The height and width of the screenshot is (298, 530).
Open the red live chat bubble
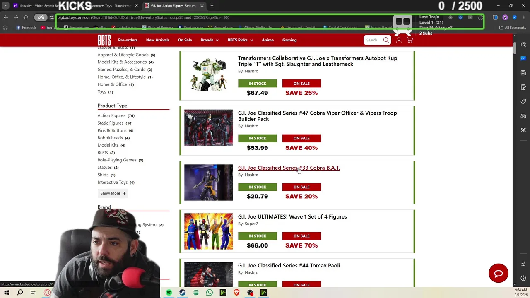[498, 273]
